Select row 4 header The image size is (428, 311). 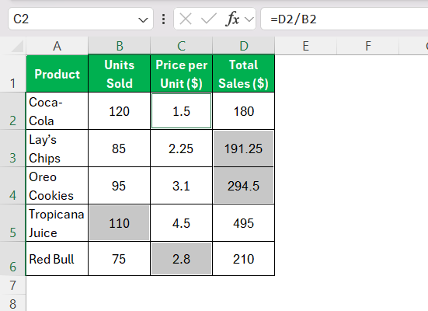(x=13, y=186)
